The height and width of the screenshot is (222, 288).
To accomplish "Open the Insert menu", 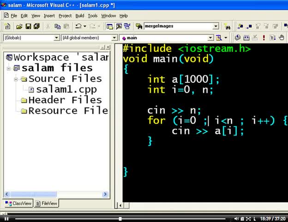I will click(x=49, y=16).
